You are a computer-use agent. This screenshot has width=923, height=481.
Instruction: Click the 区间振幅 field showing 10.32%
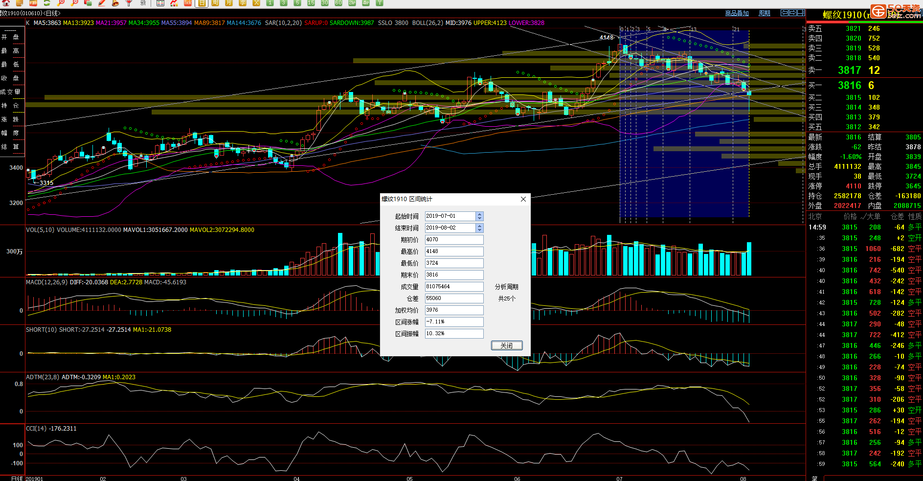454,333
